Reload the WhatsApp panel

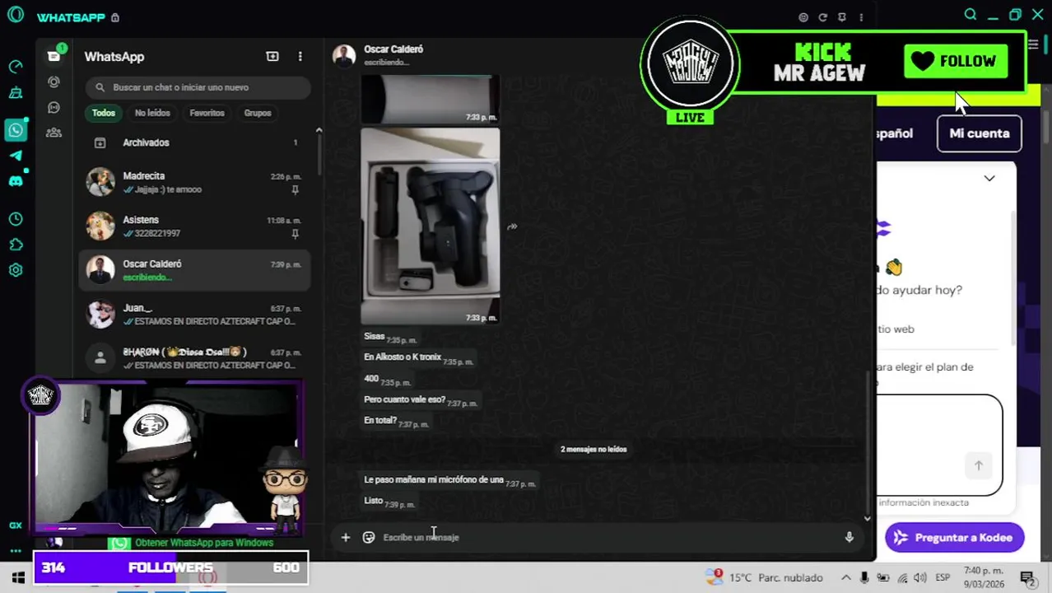tap(822, 17)
